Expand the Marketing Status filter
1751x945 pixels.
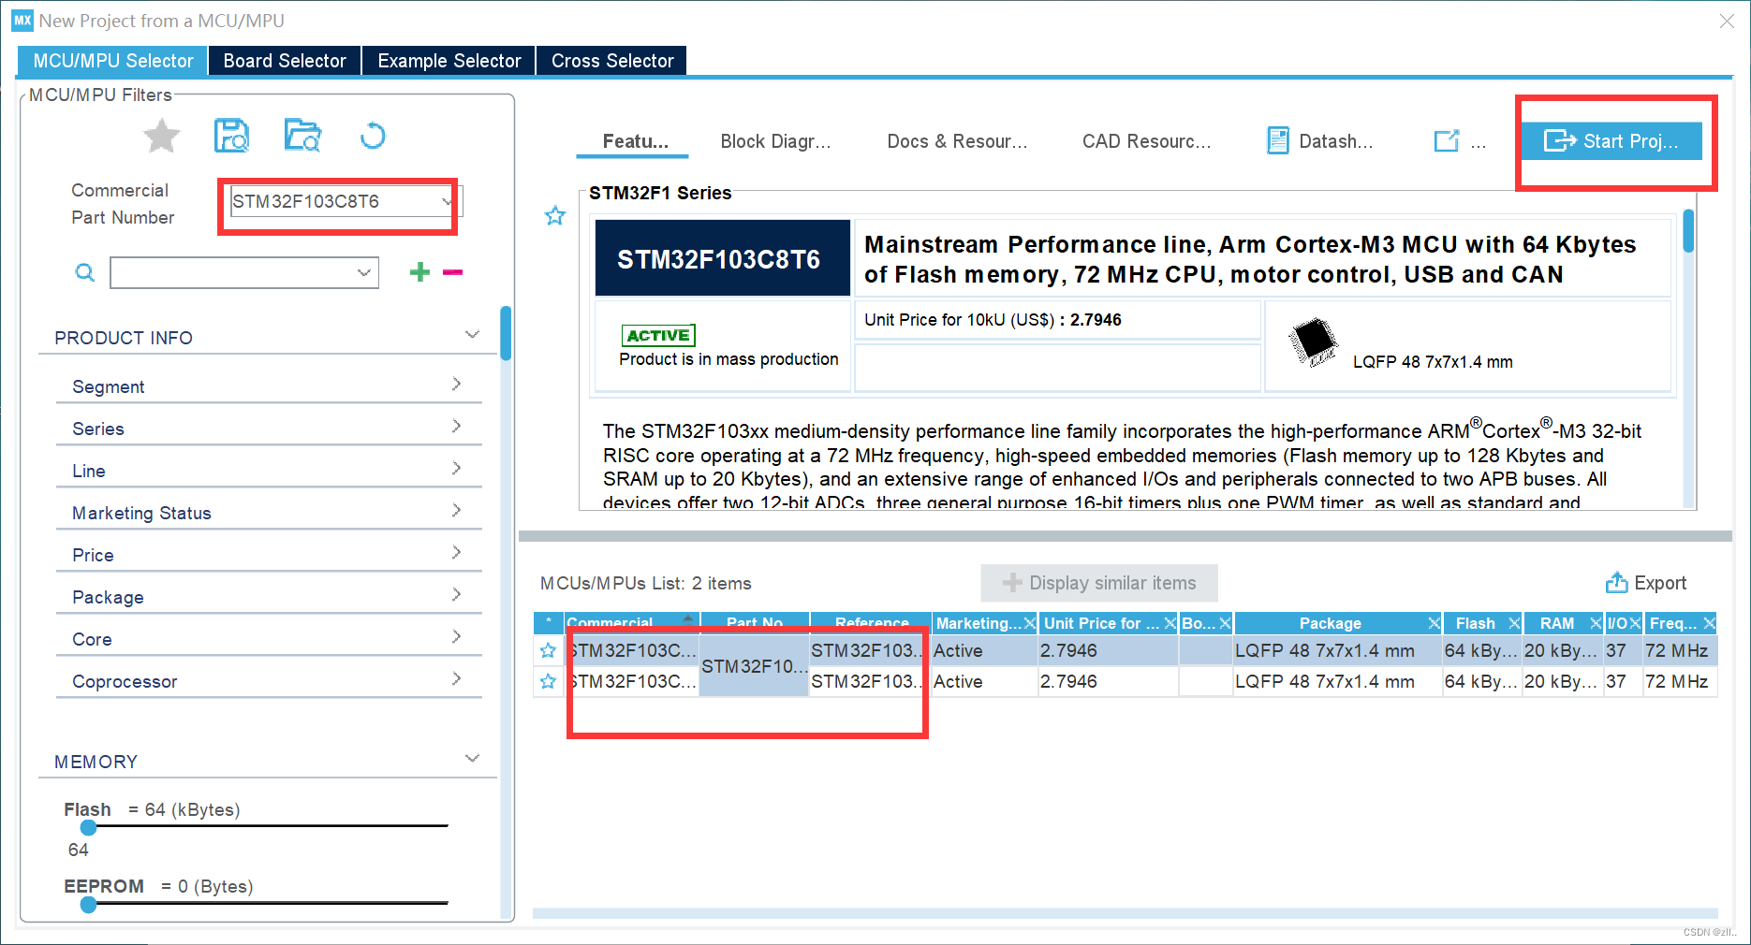(x=456, y=511)
